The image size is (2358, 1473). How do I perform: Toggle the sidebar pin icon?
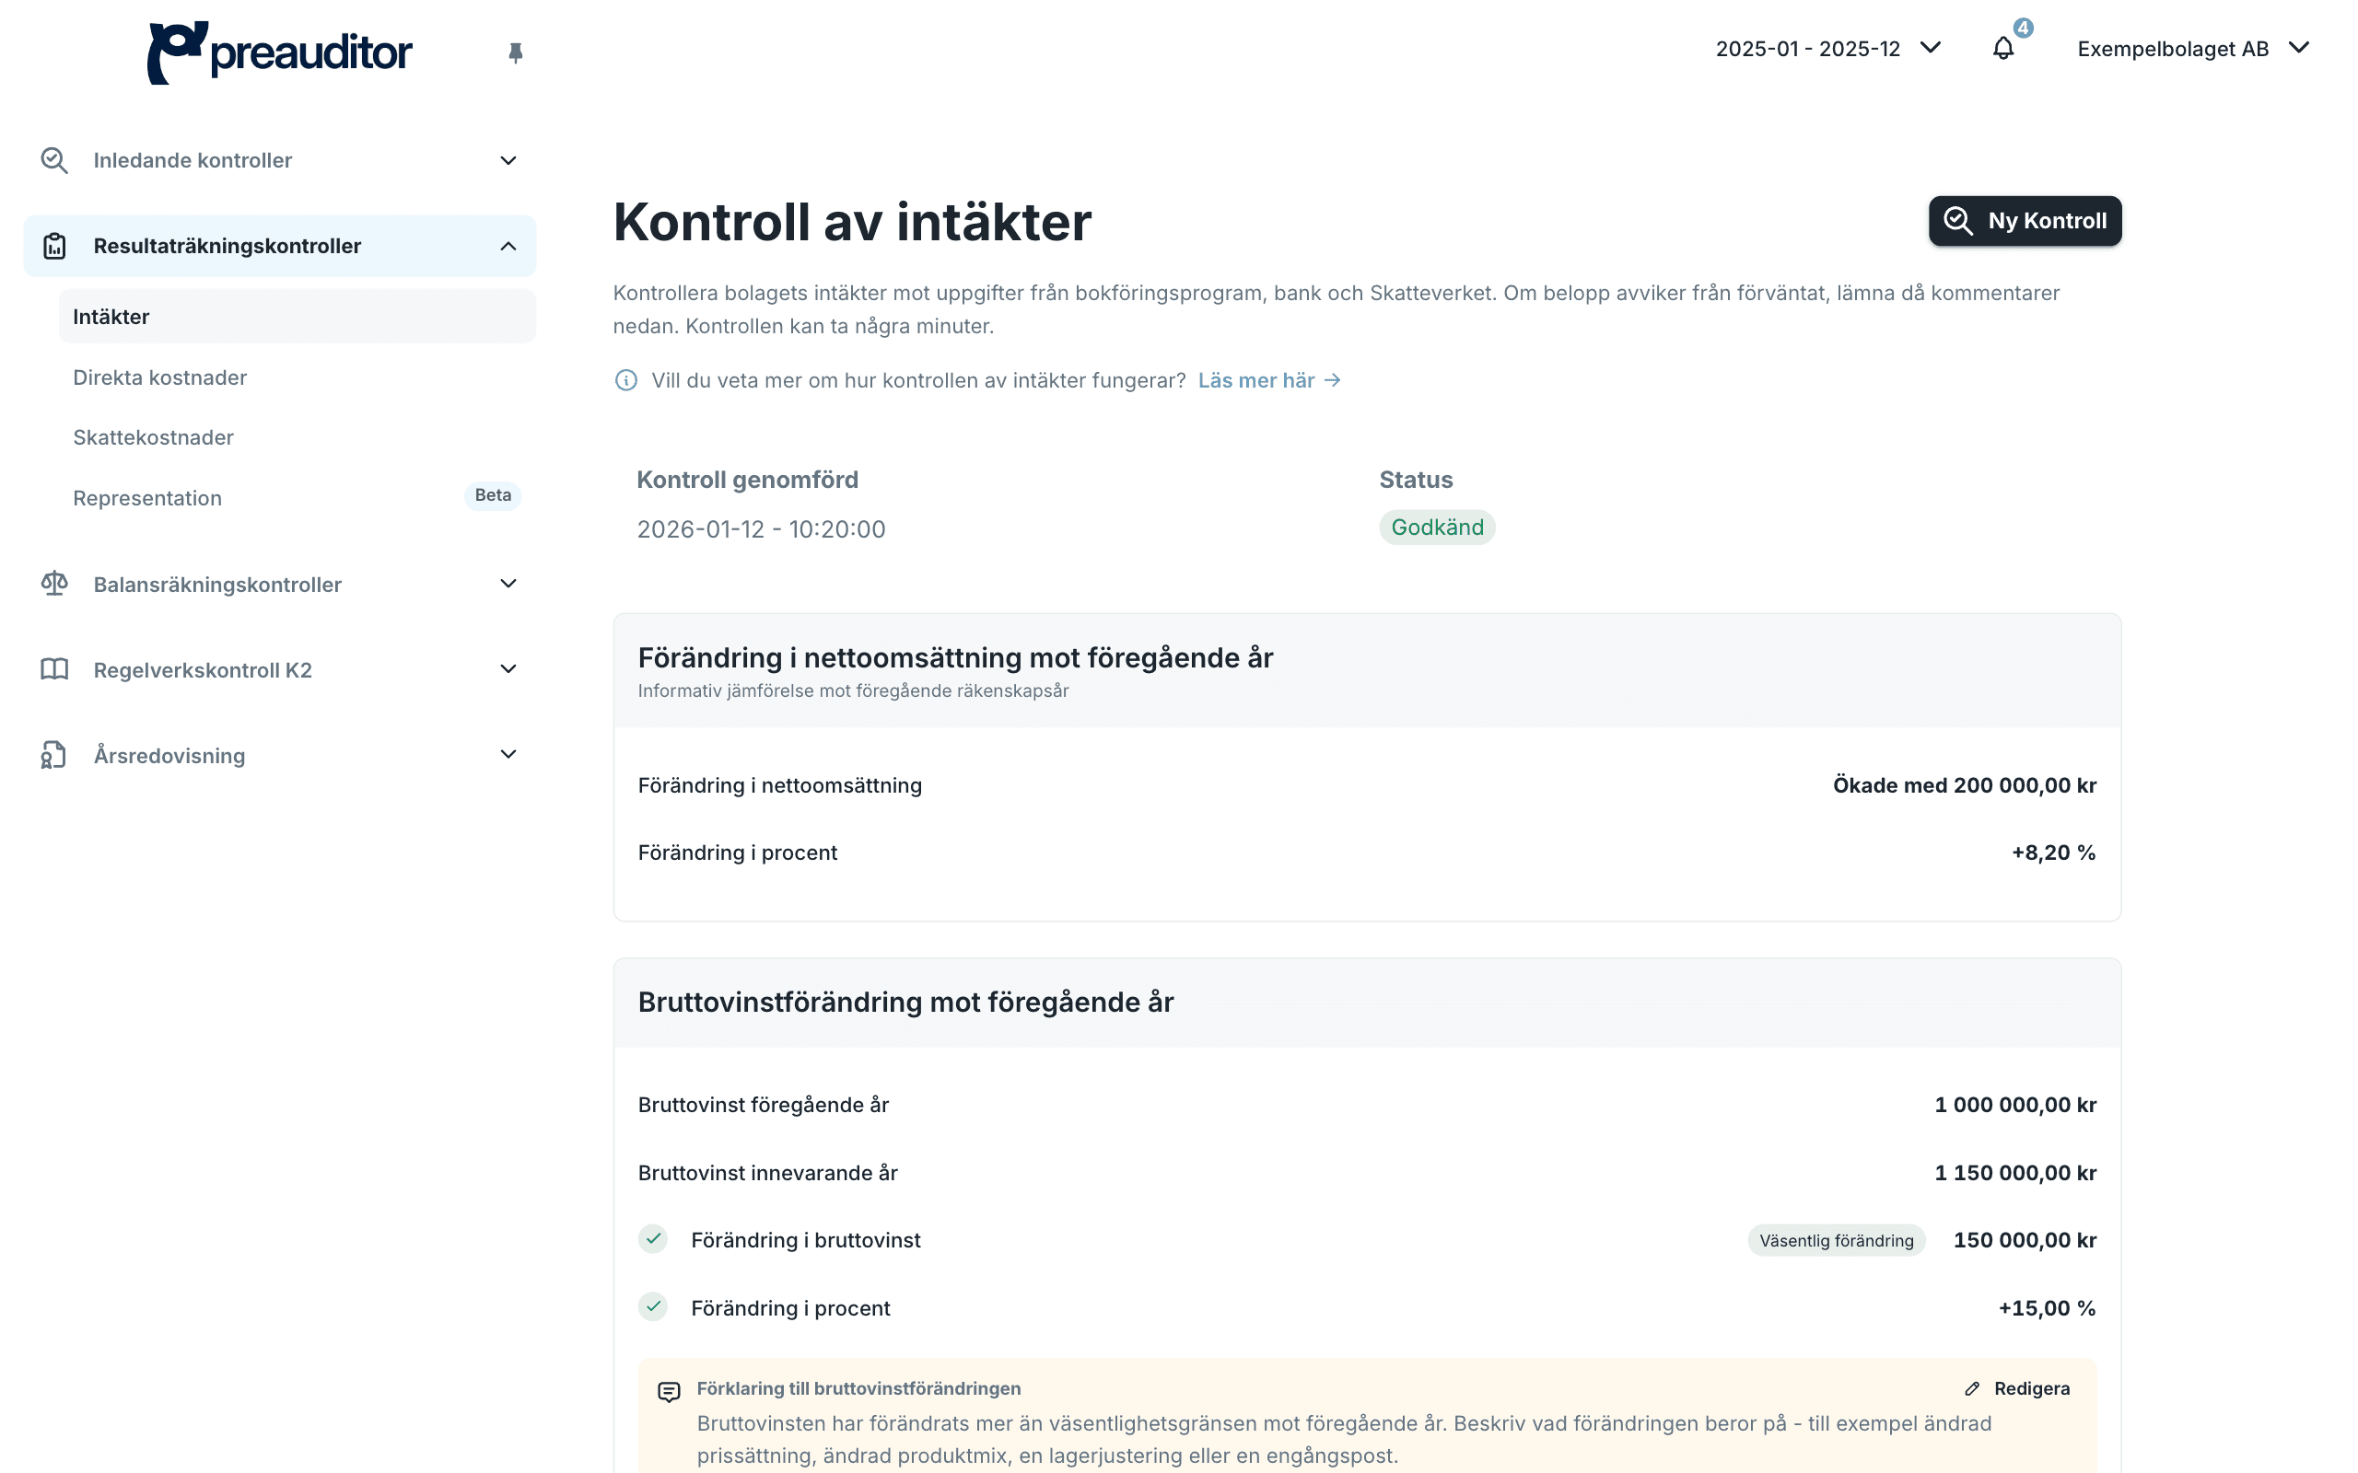click(516, 52)
